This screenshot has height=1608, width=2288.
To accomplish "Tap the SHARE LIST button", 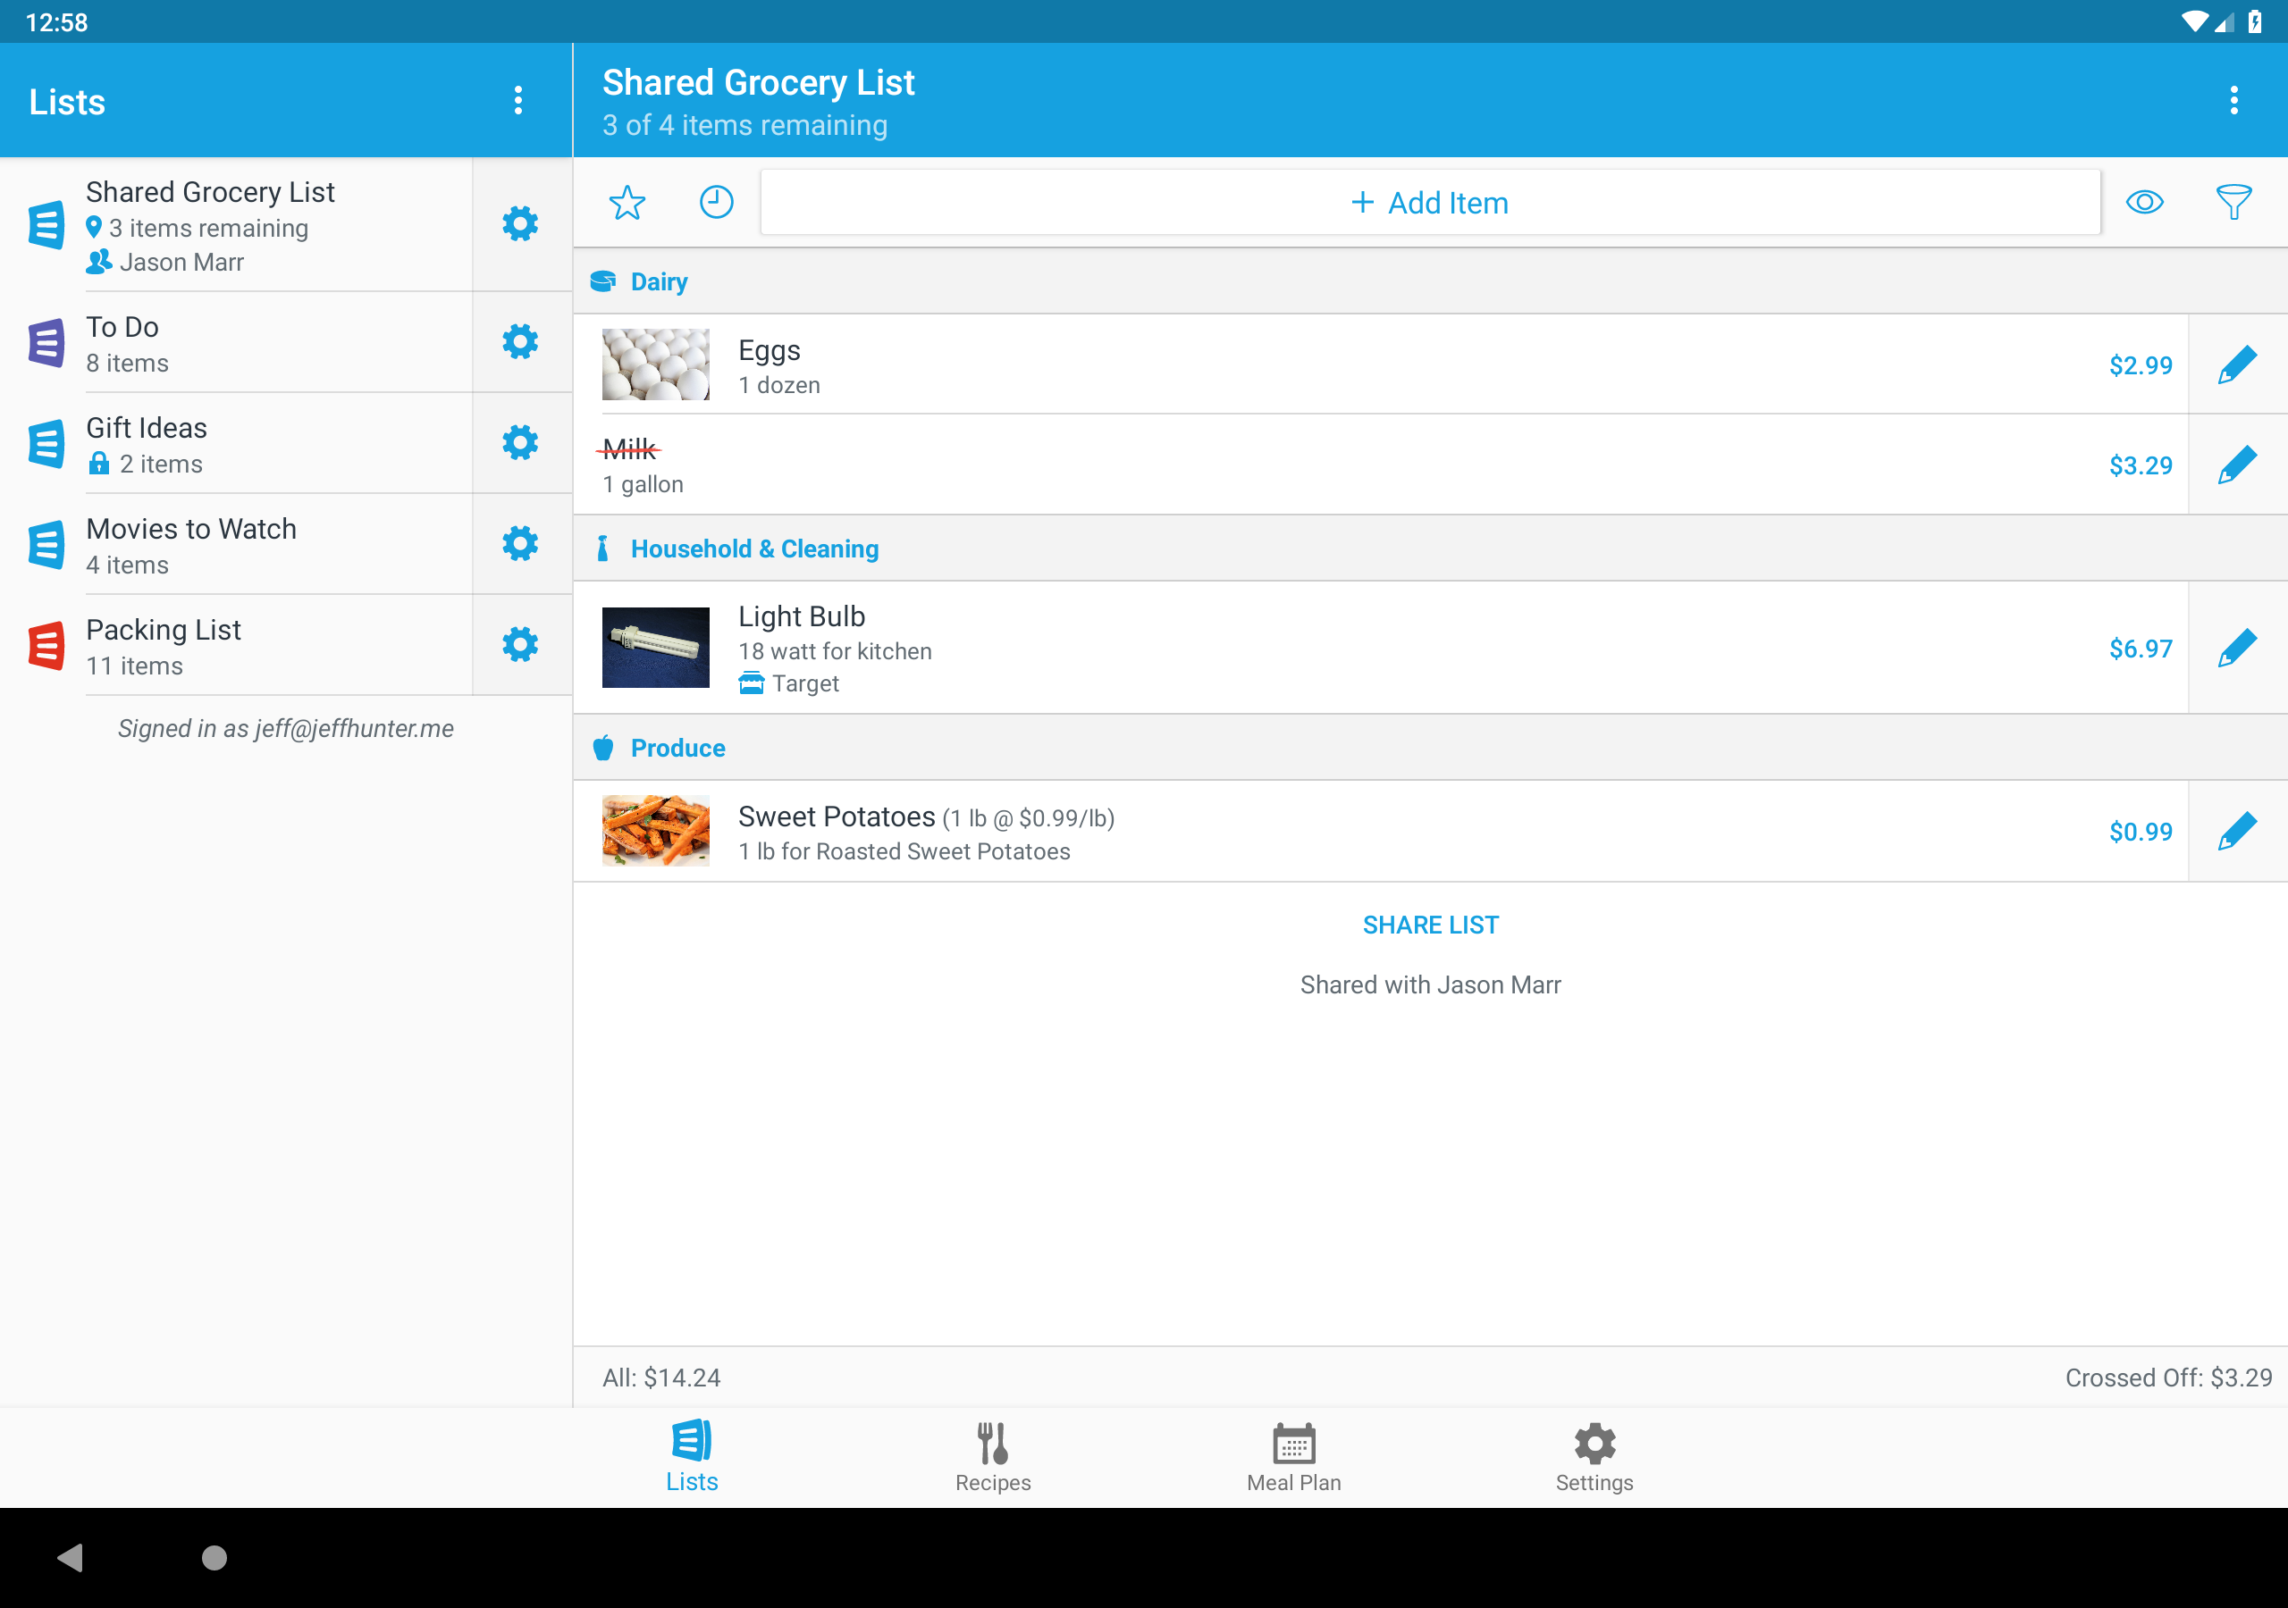I will (1430, 925).
